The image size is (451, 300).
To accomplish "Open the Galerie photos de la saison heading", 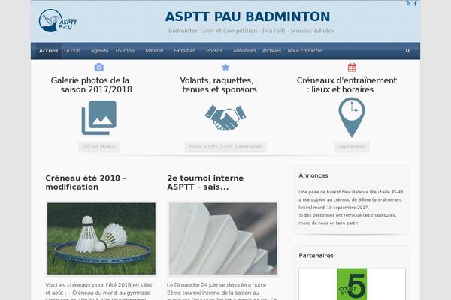I will [90, 85].
